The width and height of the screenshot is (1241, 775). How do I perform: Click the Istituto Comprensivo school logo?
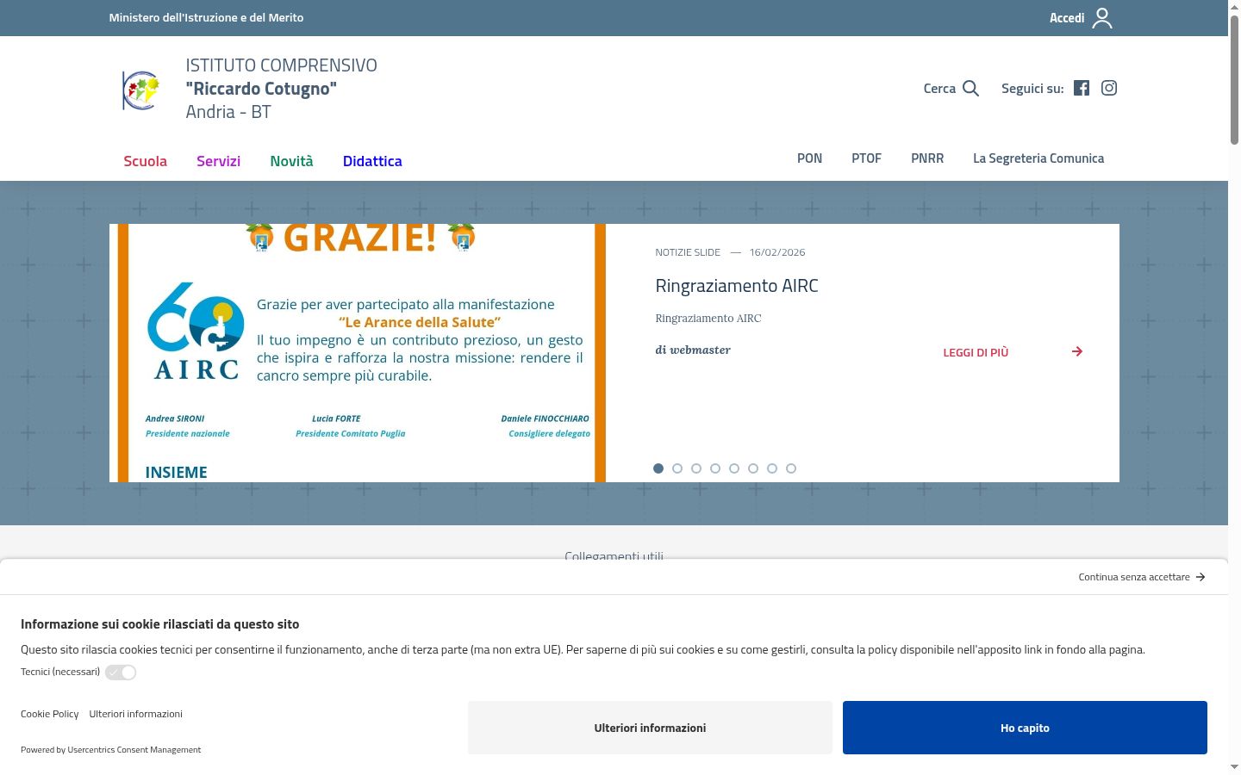point(140,90)
